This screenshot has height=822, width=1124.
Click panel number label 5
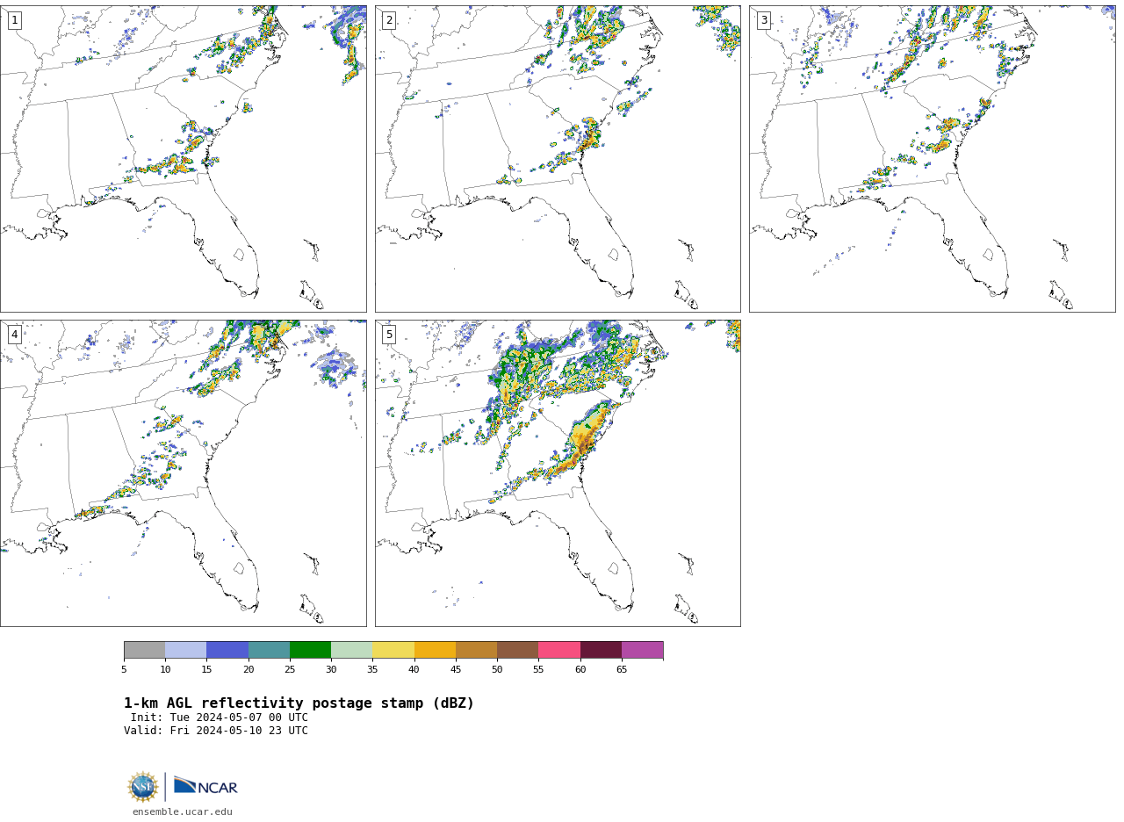(x=389, y=335)
